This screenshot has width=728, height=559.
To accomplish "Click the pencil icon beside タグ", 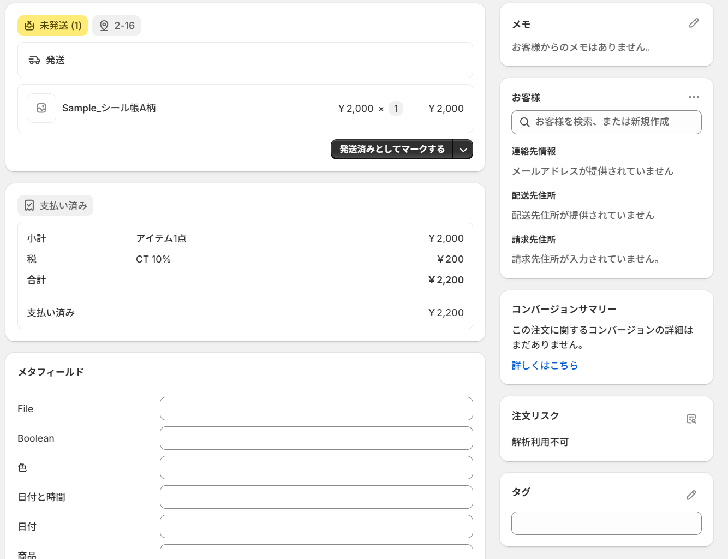I will (691, 495).
